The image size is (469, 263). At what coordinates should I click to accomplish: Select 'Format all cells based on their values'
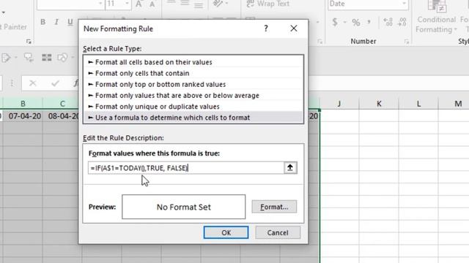pyautogui.click(x=193, y=62)
